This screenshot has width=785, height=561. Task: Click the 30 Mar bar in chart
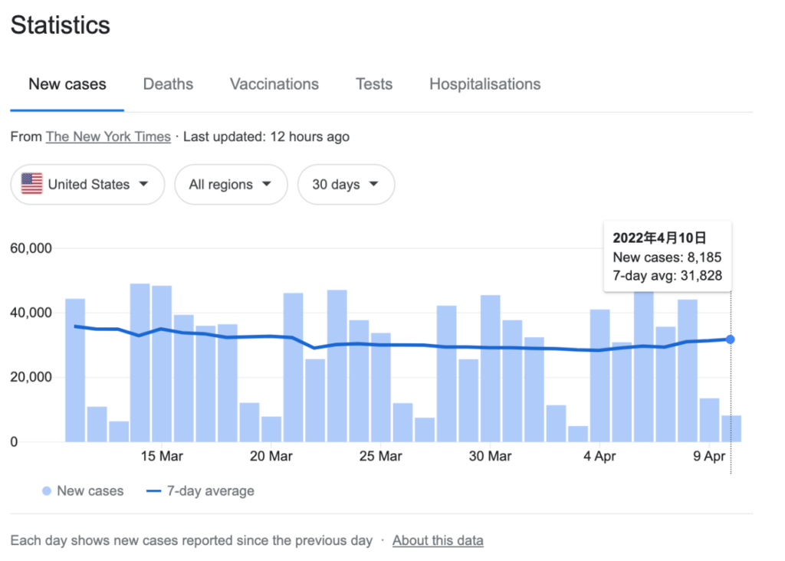[491, 368]
